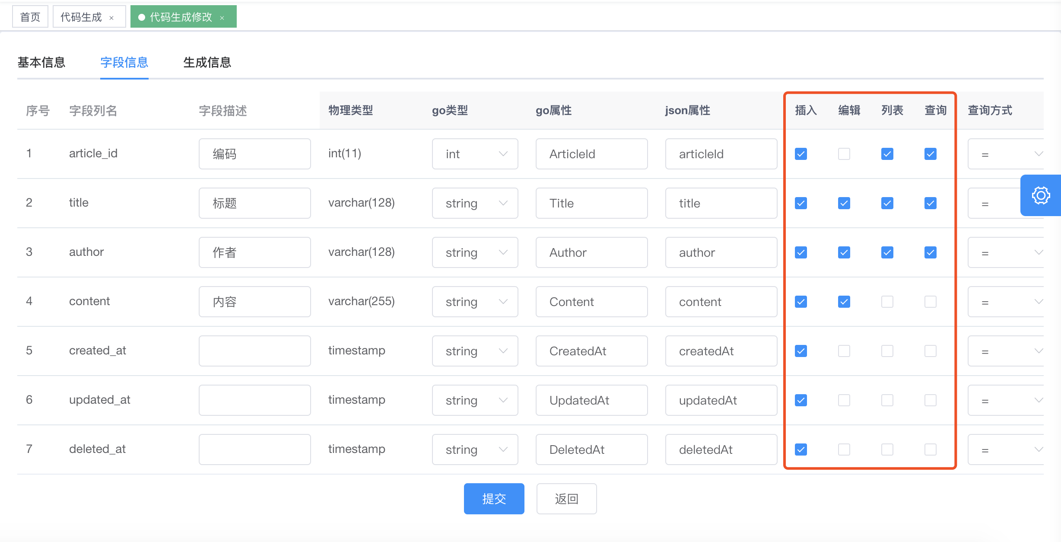The width and height of the screenshot is (1061, 542).
Task: Check 查询 for content row
Action: (x=931, y=302)
